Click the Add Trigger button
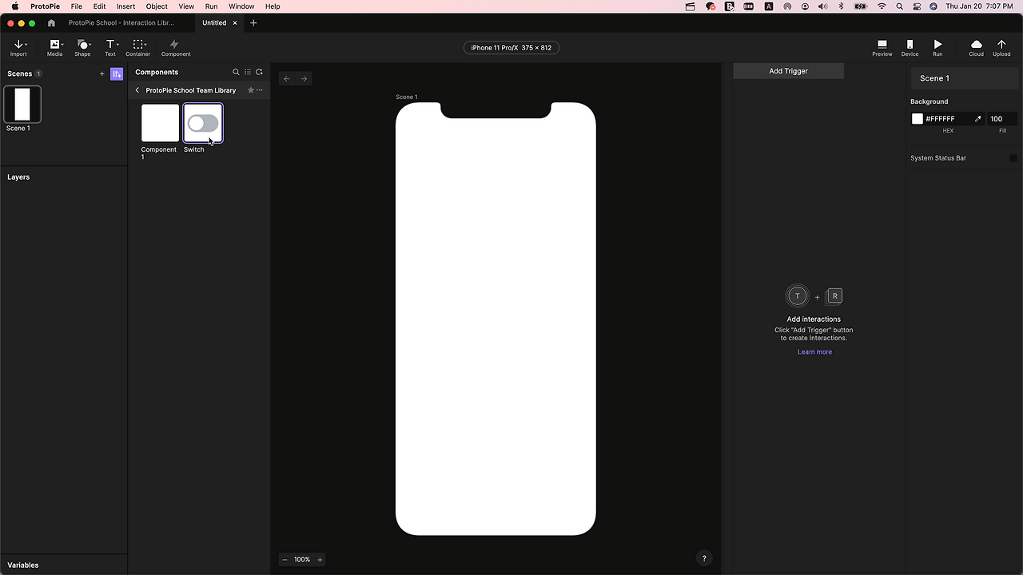The image size is (1023, 575). [788, 71]
